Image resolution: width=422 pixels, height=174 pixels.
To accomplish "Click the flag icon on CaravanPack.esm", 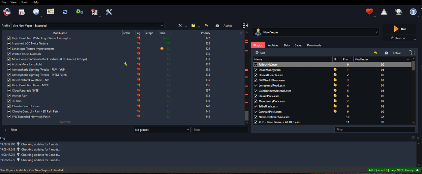I will click(335, 112).
